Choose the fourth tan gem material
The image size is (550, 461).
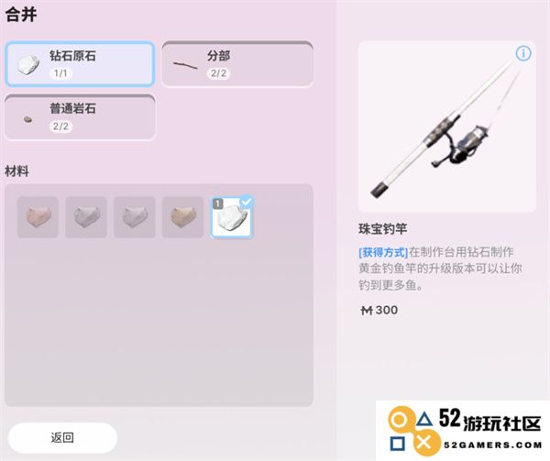pyautogui.click(x=182, y=217)
